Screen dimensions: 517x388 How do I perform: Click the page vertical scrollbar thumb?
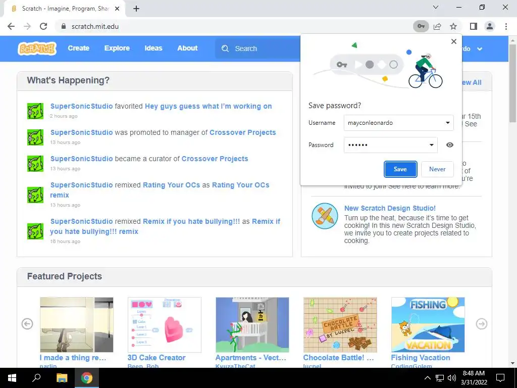(x=513, y=82)
